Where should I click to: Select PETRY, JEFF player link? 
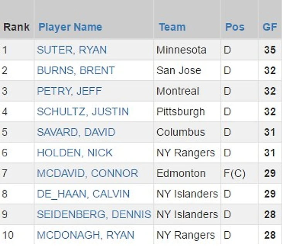[x=69, y=91]
